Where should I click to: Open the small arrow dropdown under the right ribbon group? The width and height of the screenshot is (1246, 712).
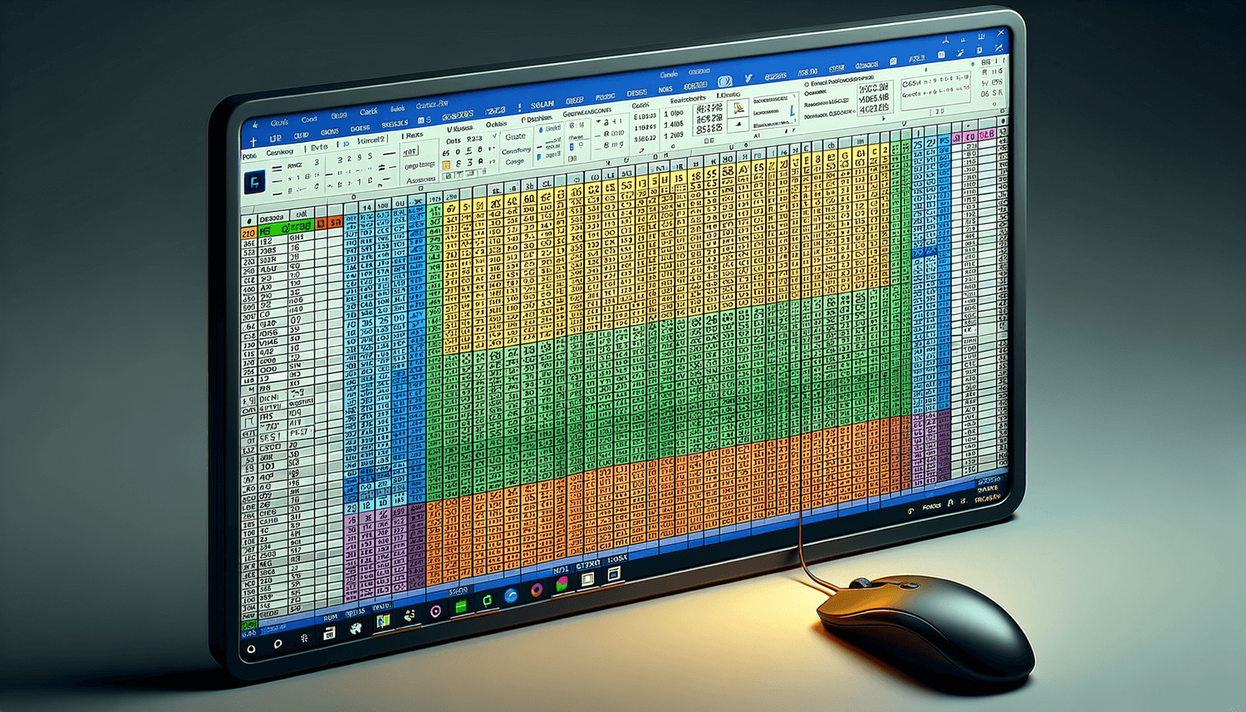point(904,123)
